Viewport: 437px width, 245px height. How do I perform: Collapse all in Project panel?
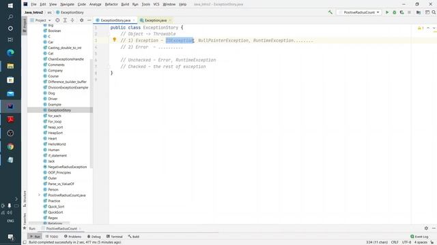pos(72,20)
